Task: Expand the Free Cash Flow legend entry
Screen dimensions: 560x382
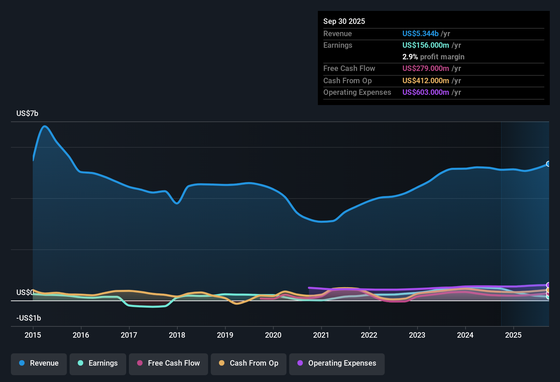Action: (x=168, y=364)
